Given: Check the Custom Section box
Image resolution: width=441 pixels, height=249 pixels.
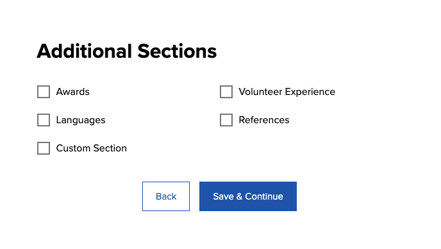Looking at the screenshot, I should (x=44, y=148).
